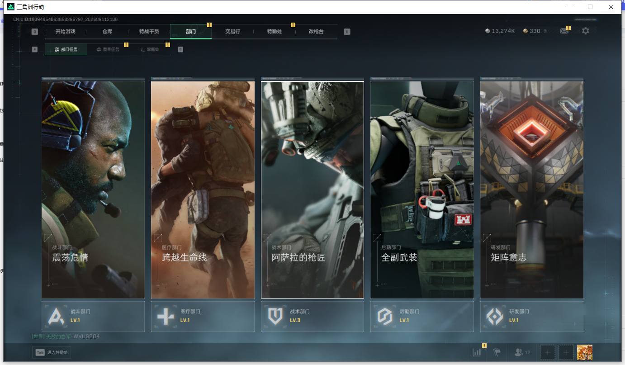
Task: Click the D key hint icon
Action: (180, 49)
